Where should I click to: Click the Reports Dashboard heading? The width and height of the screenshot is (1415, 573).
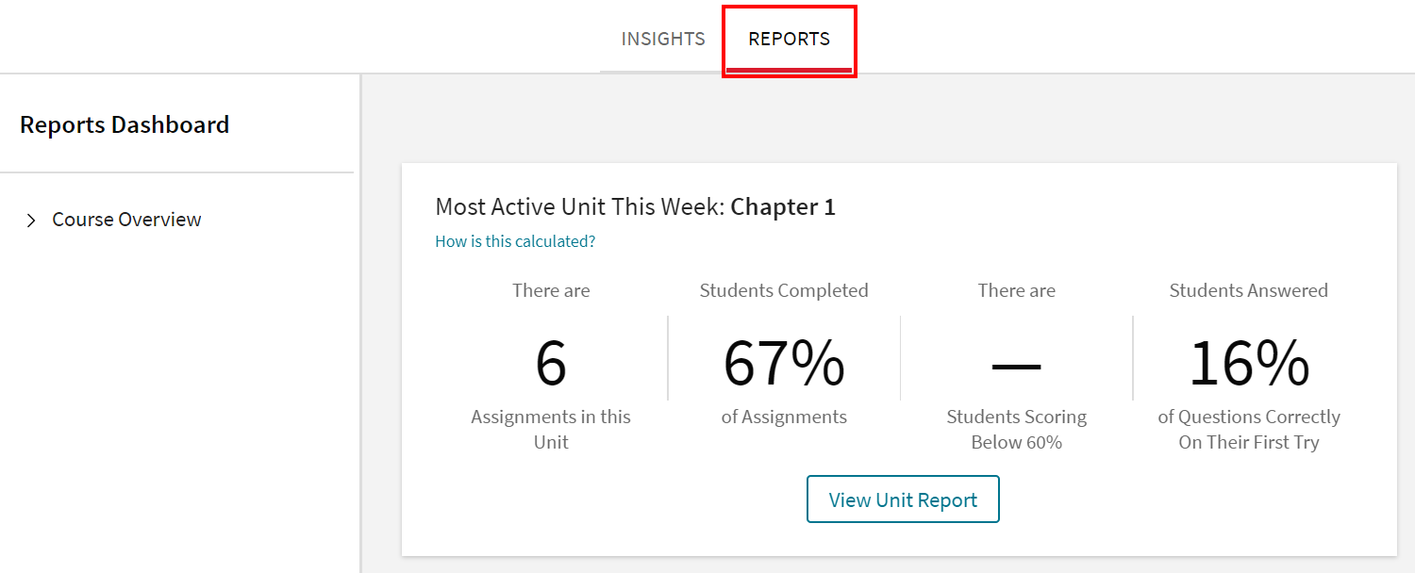[125, 123]
